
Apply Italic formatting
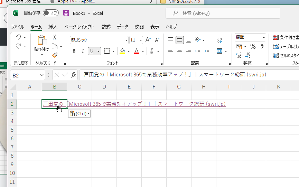pyautogui.click(x=83, y=51)
